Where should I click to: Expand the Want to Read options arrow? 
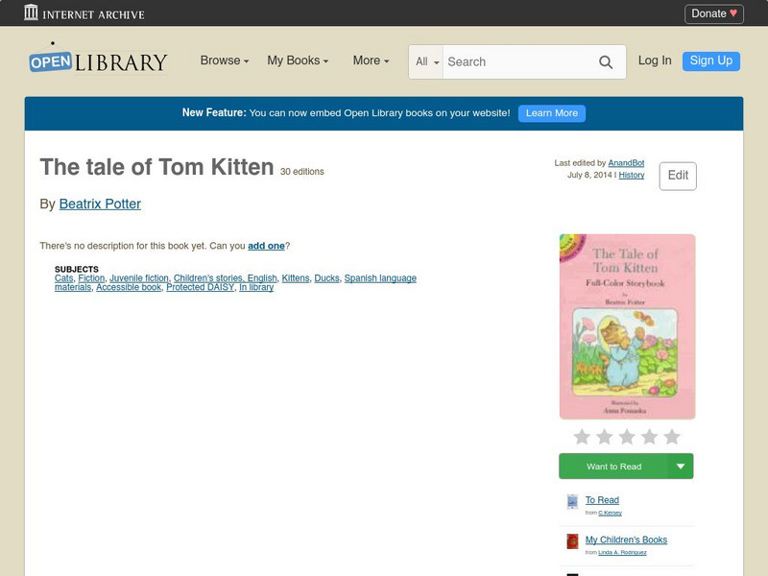coord(681,466)
